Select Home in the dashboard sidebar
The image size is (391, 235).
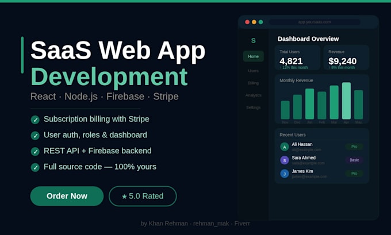click(x=254, y=56)
